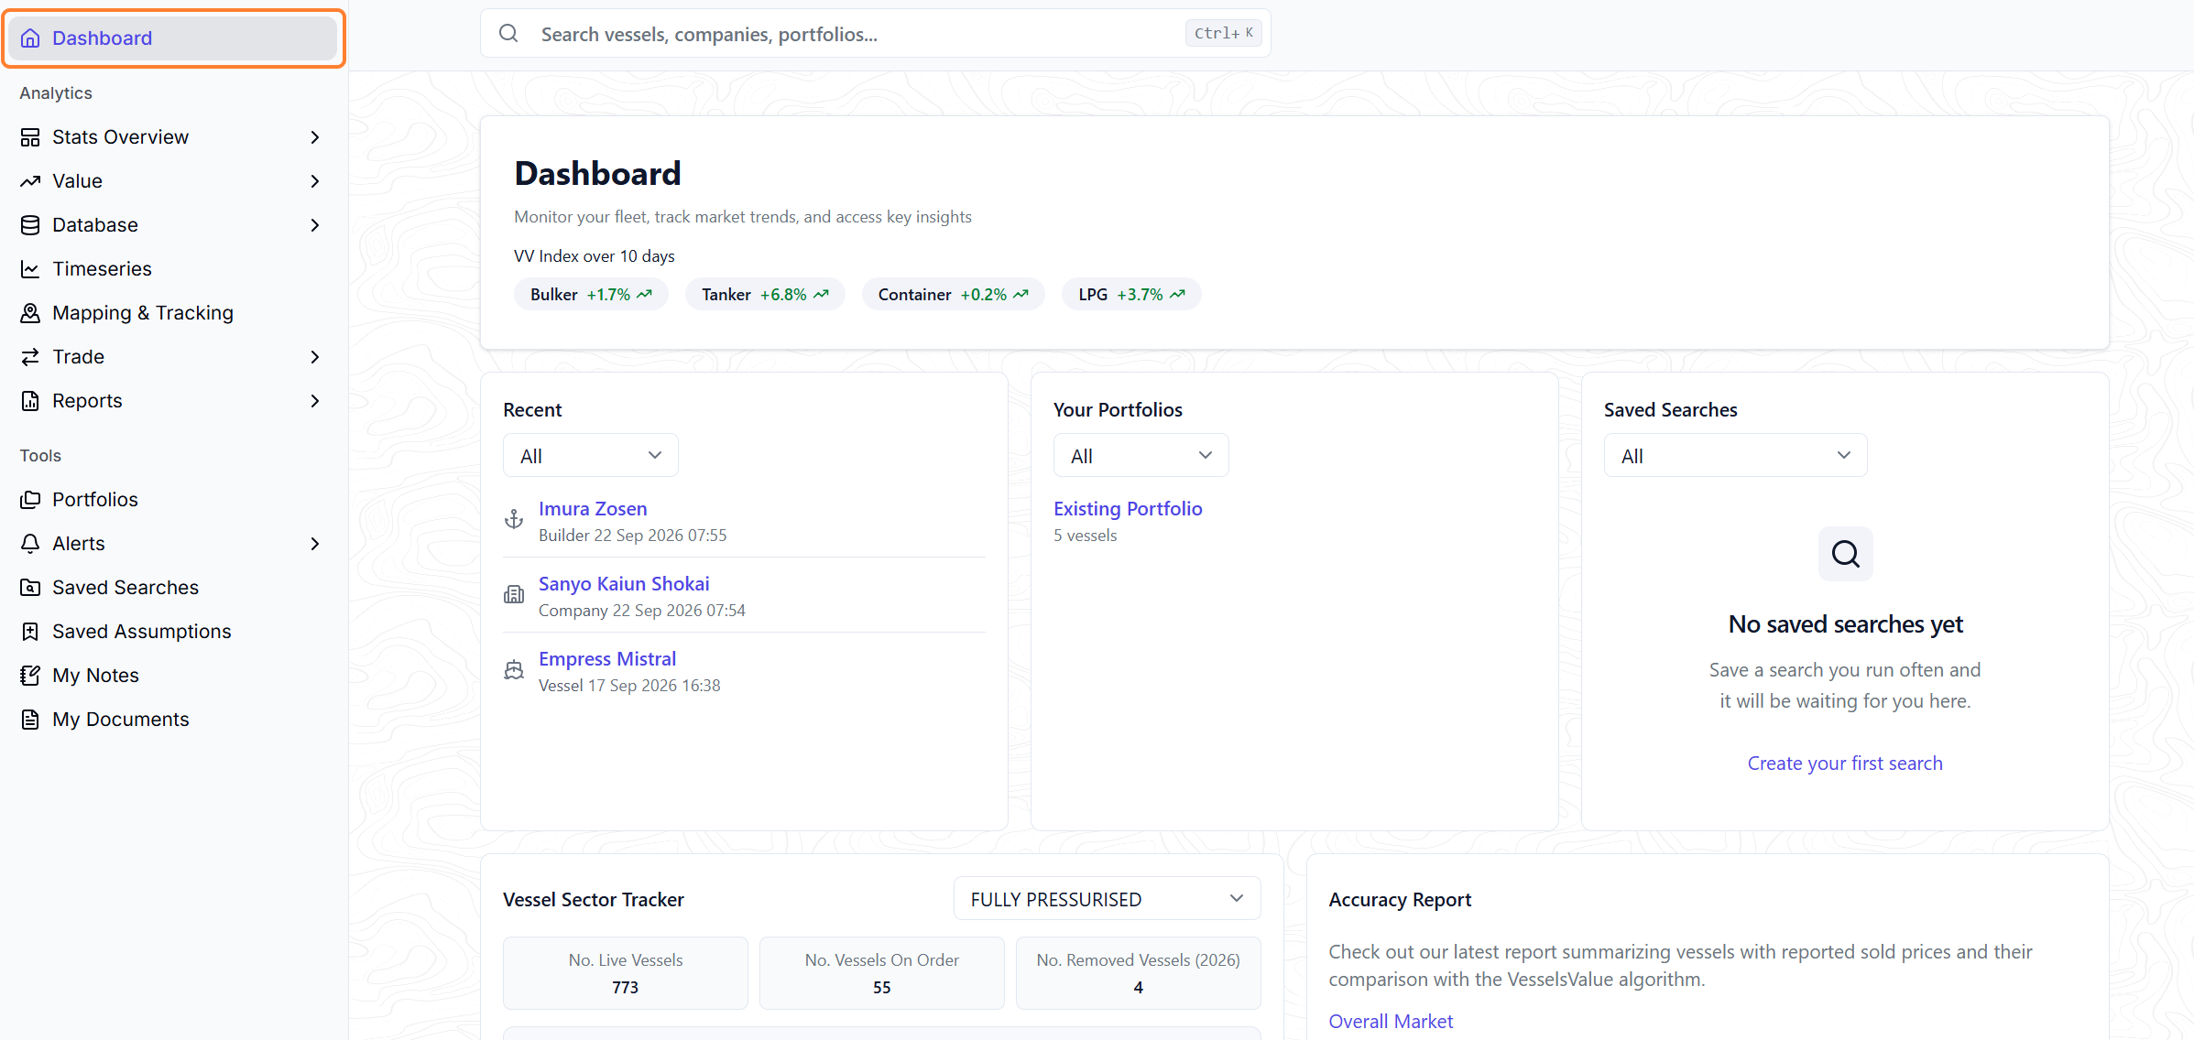Open the Existing Portfolio link
Viewport: 2194px width, 1040px height.
tap(1128, 509)
